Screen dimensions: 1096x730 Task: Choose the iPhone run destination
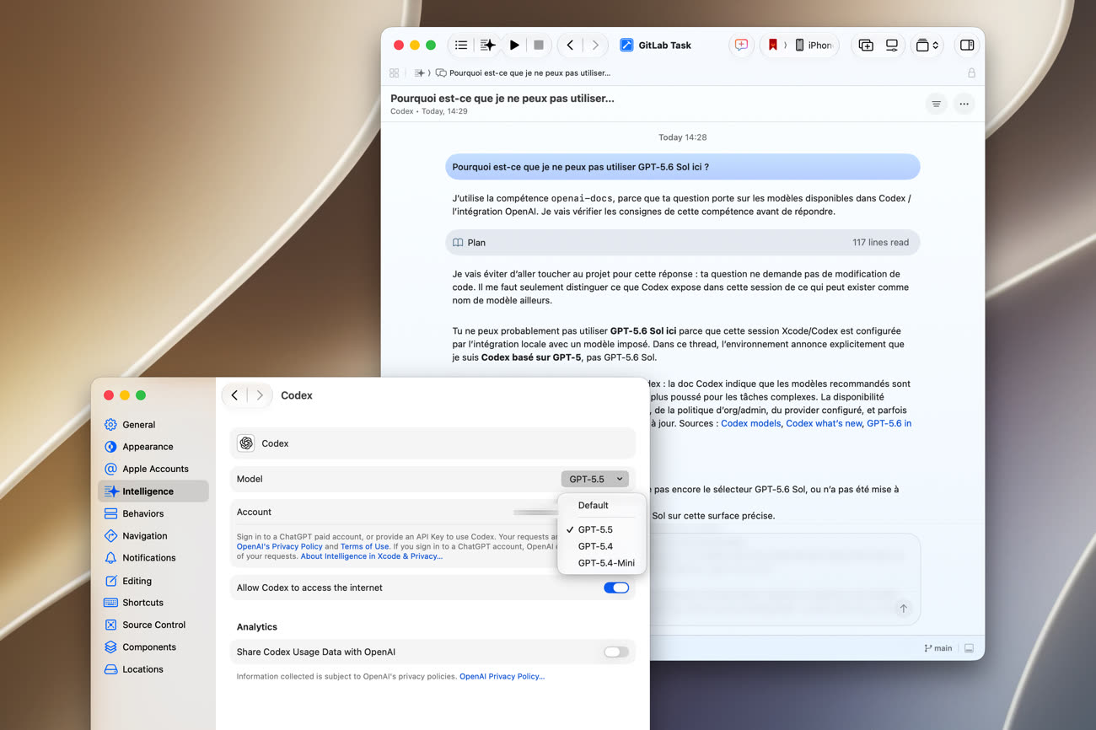pyautogui.click(x=814, y=46)
